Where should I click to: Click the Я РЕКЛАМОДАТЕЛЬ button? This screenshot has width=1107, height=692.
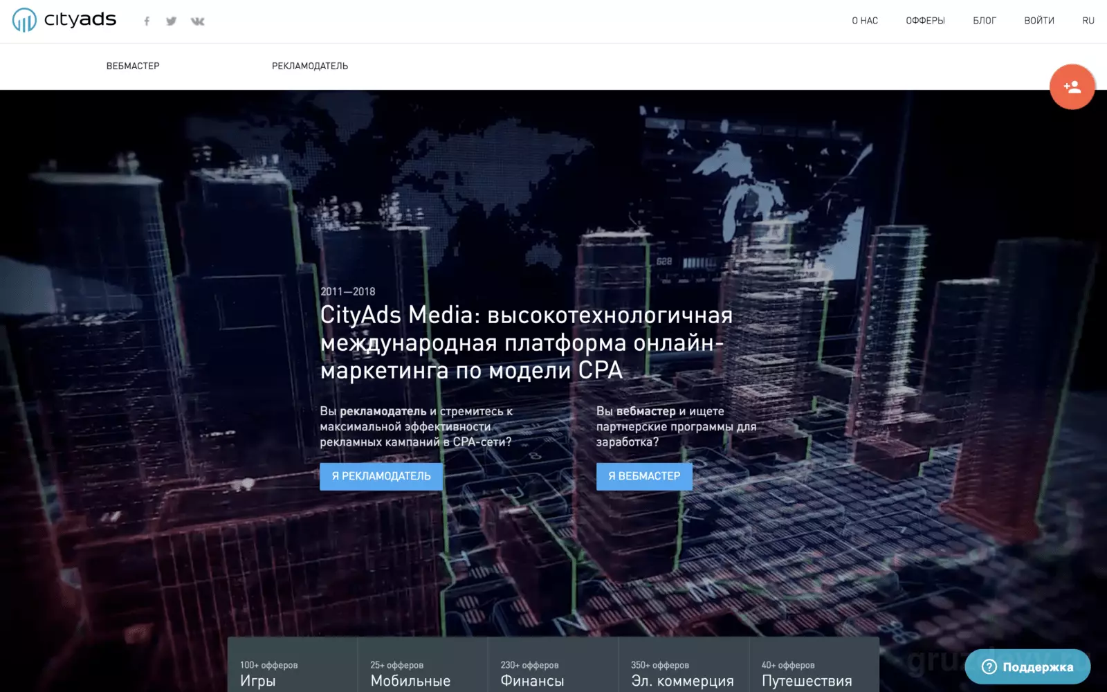pos(381,476)
